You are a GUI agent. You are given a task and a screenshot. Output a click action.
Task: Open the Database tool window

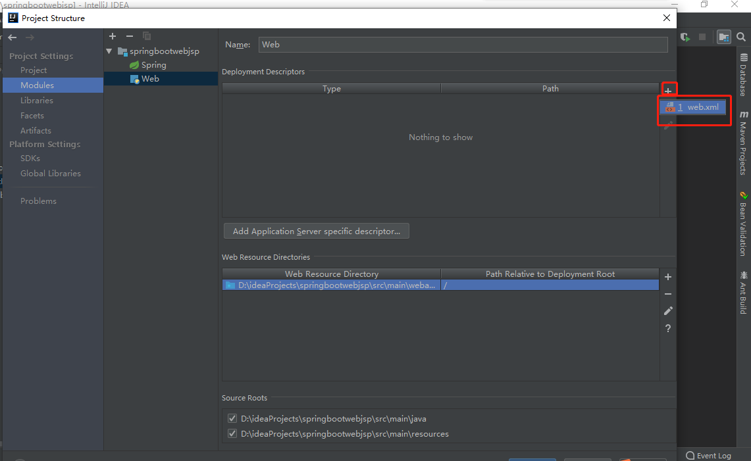(743, 75)
